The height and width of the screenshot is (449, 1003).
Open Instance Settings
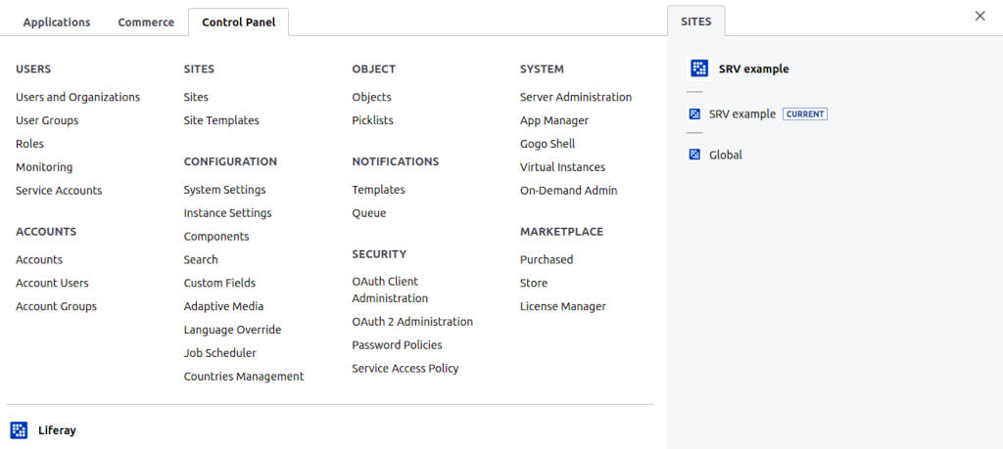[227, 212]
